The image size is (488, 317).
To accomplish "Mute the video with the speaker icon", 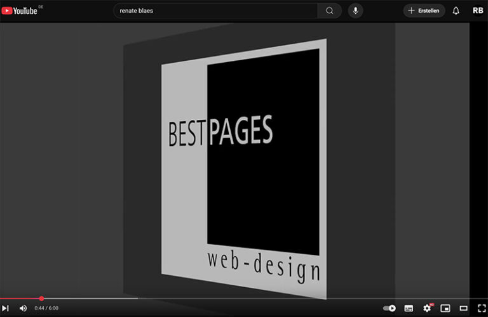I will [23, 308].
